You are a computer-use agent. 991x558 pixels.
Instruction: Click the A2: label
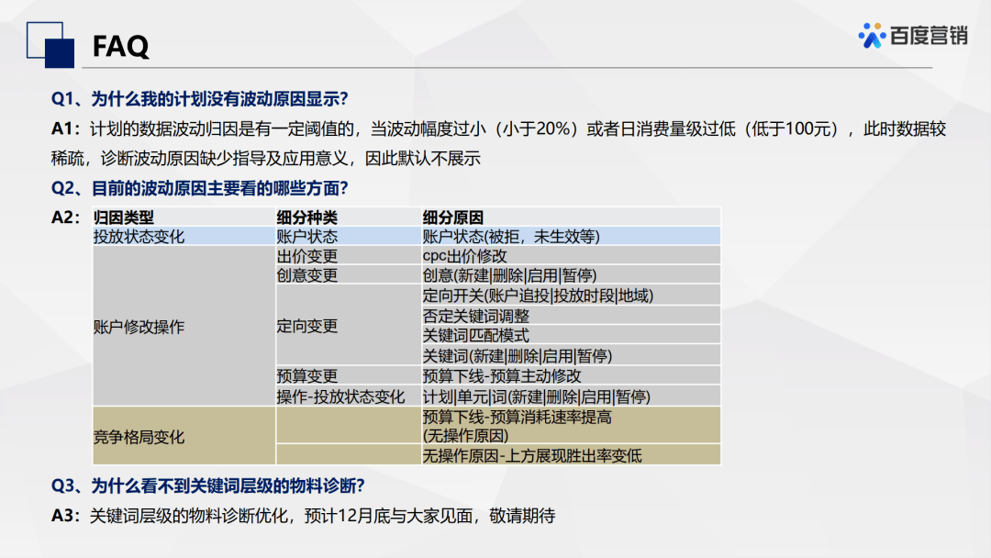point(66,218)
